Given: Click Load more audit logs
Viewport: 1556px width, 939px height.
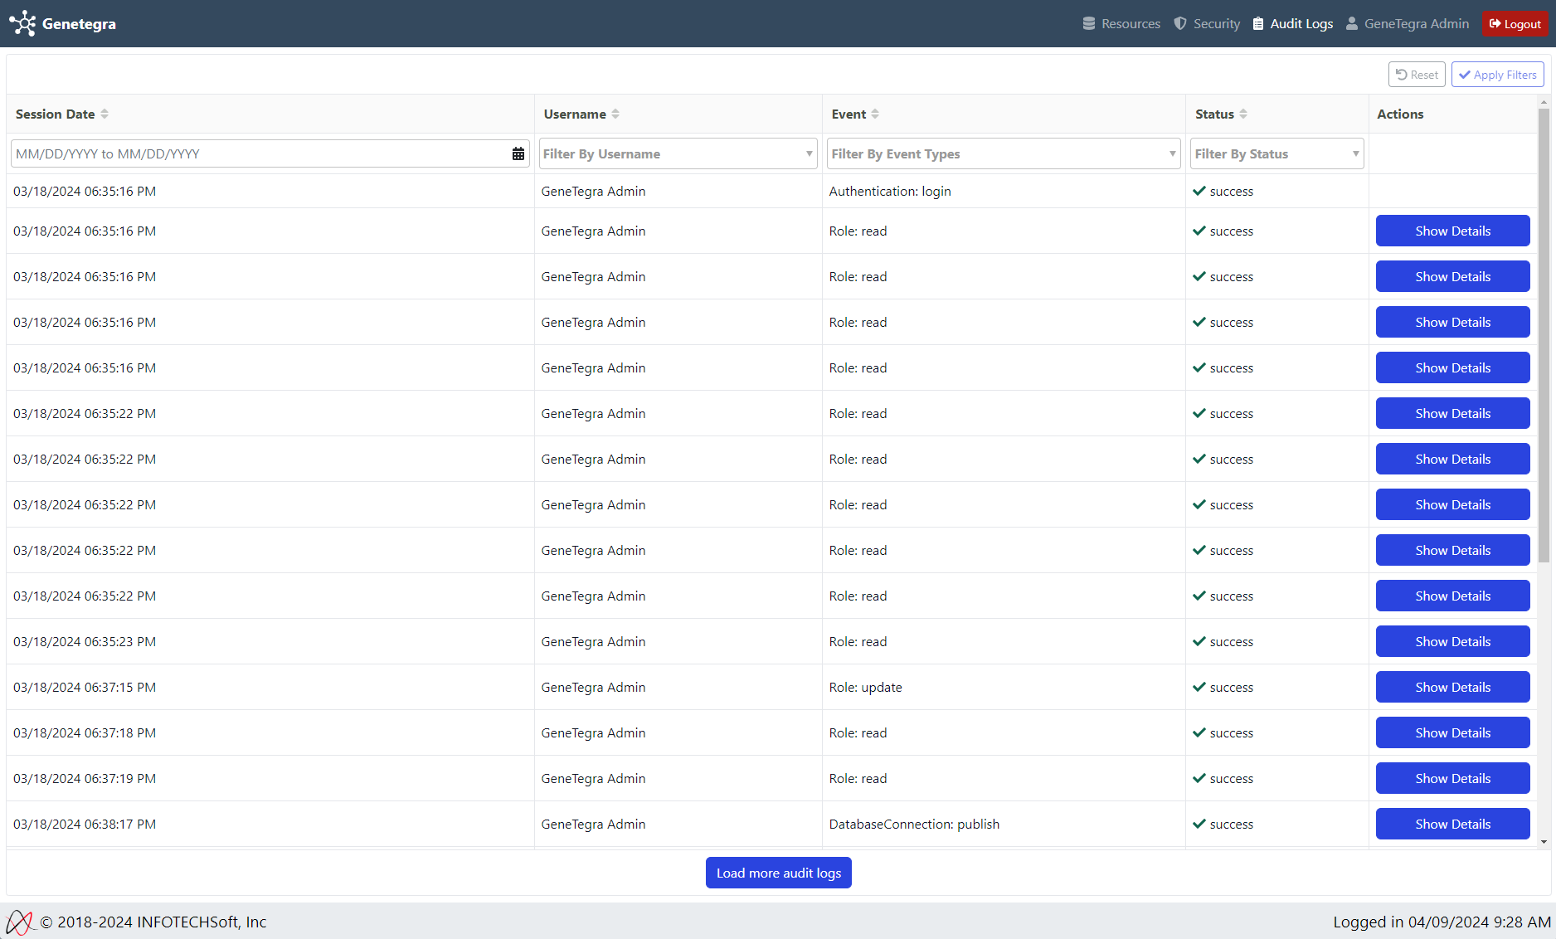Looking at the screenshot, I should 778,873.
